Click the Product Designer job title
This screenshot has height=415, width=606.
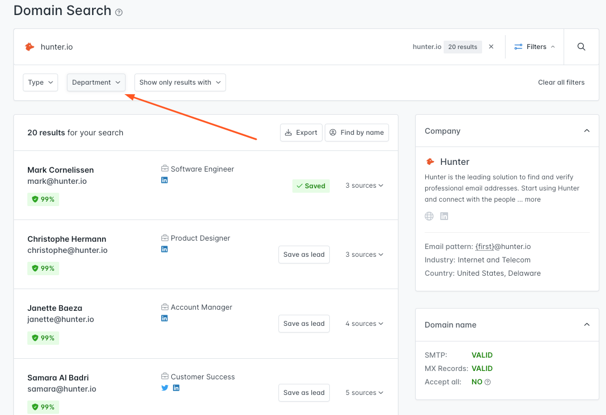click(x=200, y=238)
